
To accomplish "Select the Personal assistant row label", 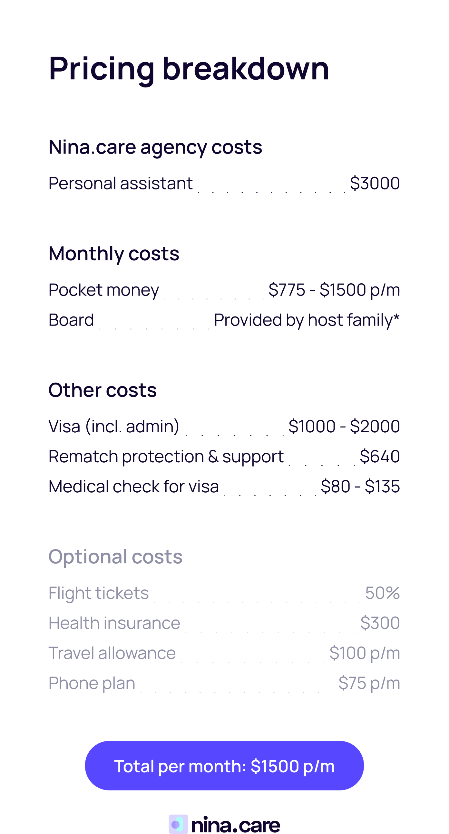I will click(121, 183).
